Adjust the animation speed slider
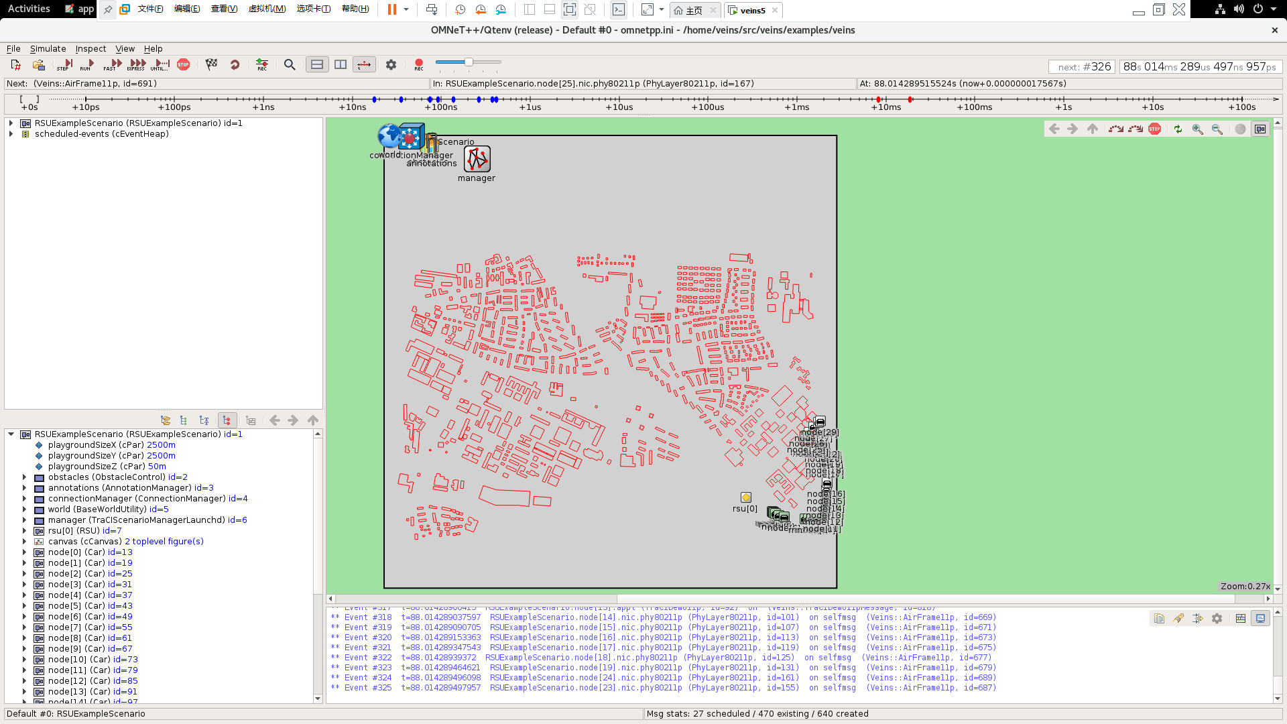The height and width of the screenshot is (724, 1287). [469, 62]
